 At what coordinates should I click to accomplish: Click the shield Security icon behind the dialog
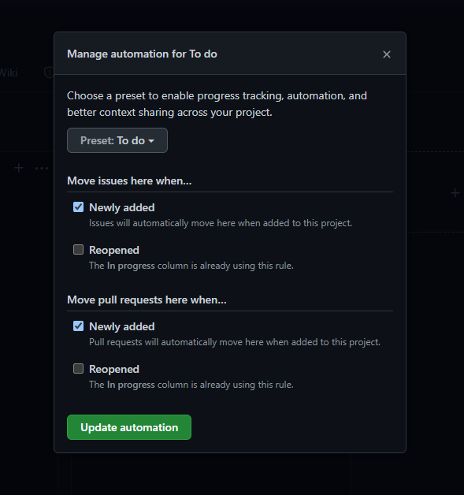point(49,73)
